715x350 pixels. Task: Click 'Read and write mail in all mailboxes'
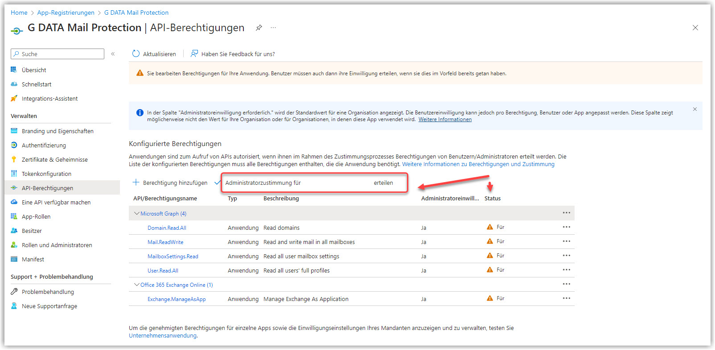[x=309, y=242]
